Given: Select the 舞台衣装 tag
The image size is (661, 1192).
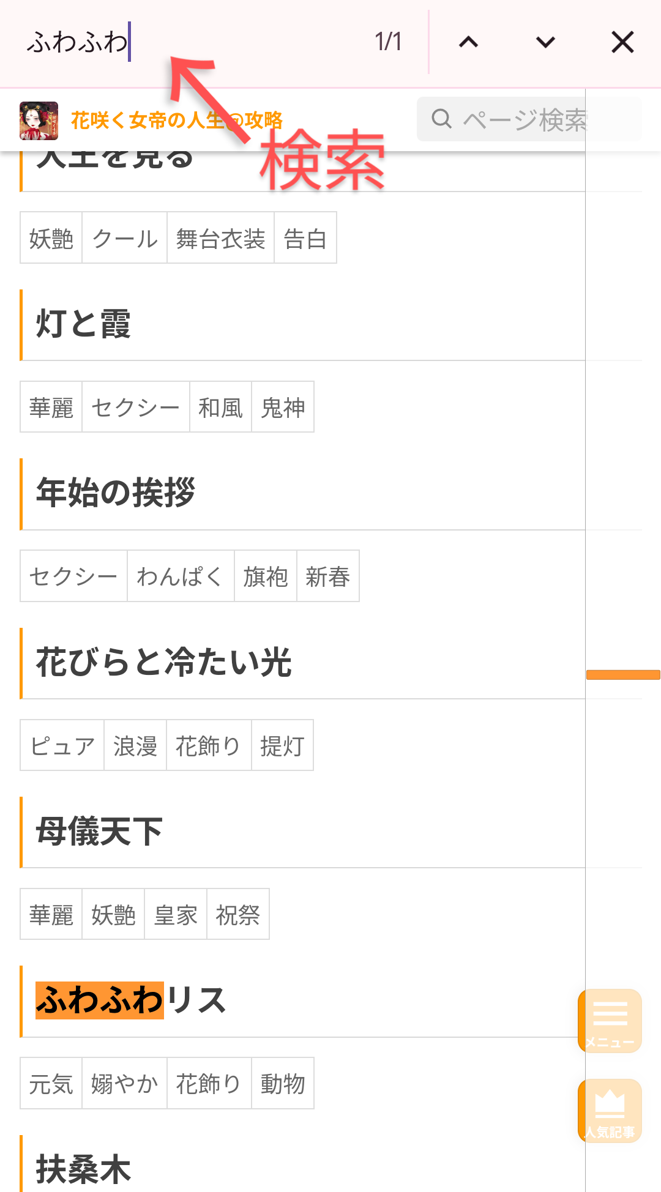Looking at the screenshot, I should [x=220, y=238].
